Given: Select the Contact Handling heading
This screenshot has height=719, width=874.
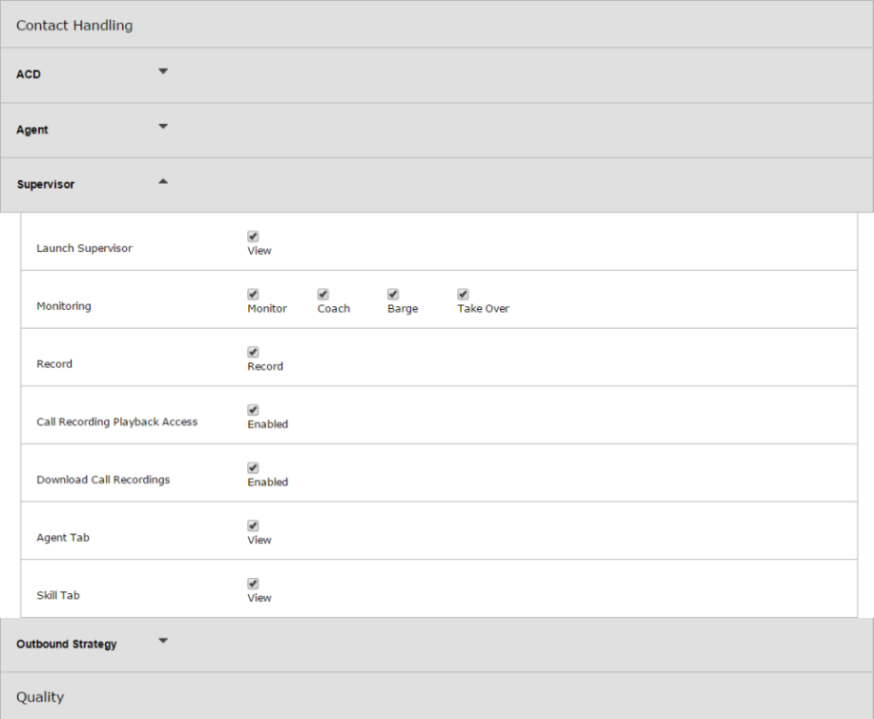Looking at the screenshot, I should pyautogui.click(x=74, y=26).
